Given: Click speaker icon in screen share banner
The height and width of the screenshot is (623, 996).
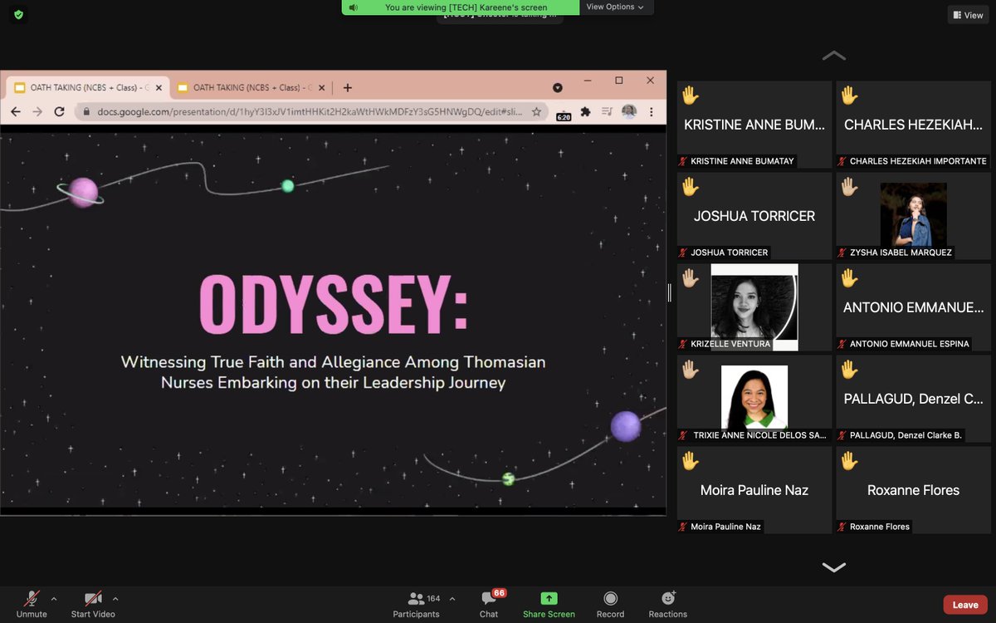Looking at the screenshot, I should (353, 7).
